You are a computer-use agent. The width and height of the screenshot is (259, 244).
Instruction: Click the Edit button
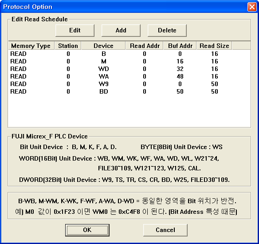[75, 31]
